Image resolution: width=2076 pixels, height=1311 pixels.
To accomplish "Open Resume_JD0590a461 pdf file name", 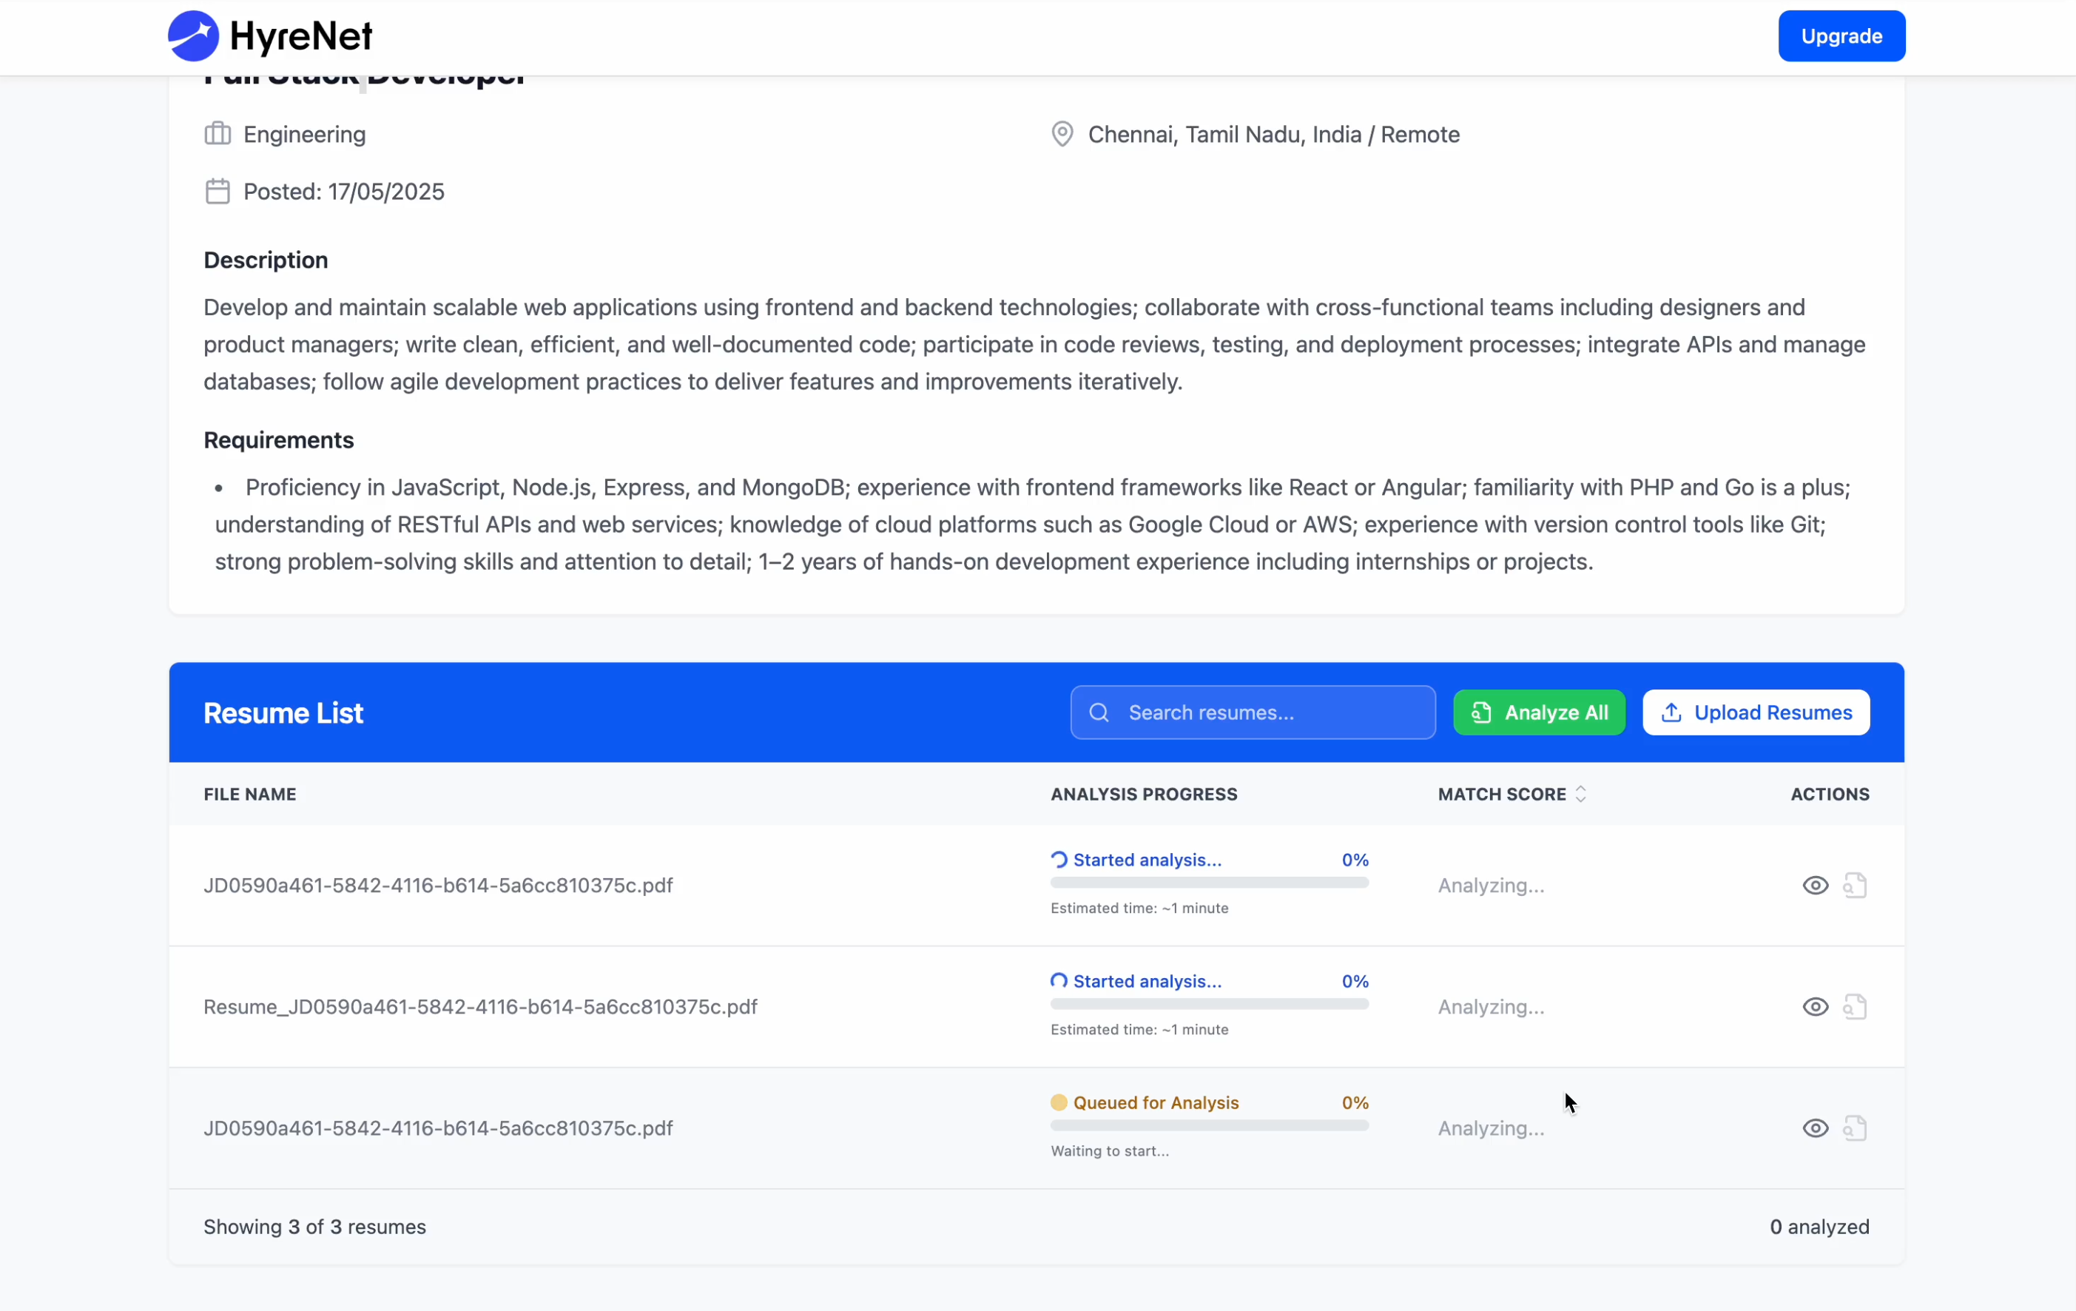I will point(480,1007).
